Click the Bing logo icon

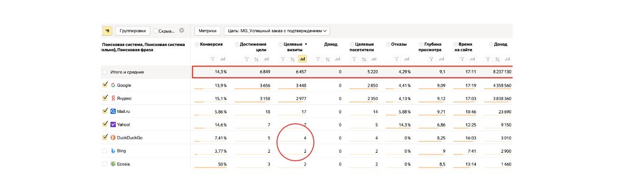[113, 150]
